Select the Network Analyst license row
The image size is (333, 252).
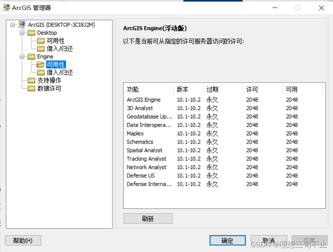click(x=224, y=167)
